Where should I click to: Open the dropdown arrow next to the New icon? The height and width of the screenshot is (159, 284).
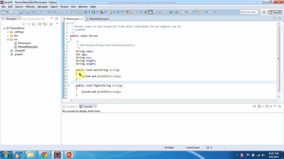8,12
